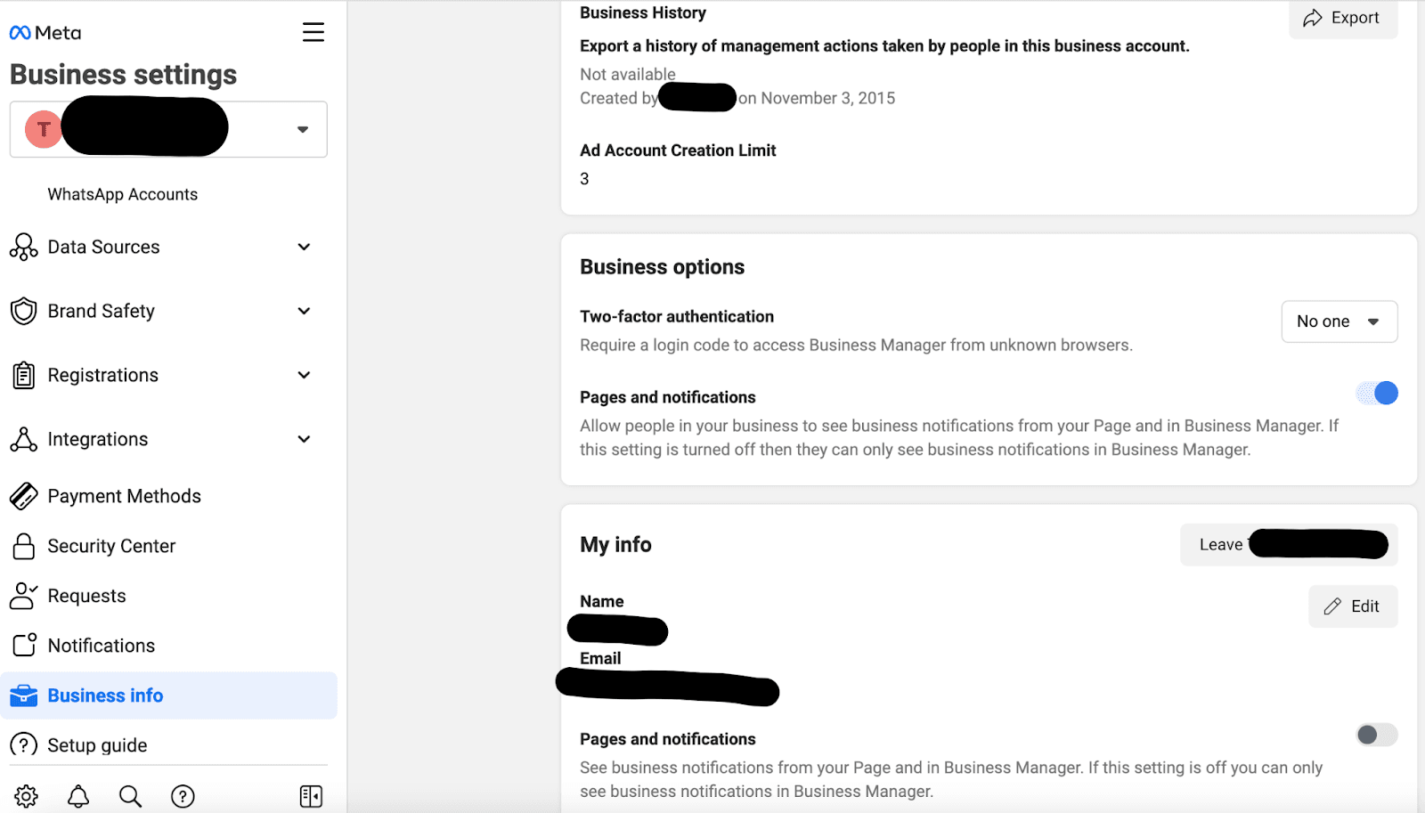Enable Pages and notifications under My info
This screenshot has height=813, width=1425.
(1376, 735)
